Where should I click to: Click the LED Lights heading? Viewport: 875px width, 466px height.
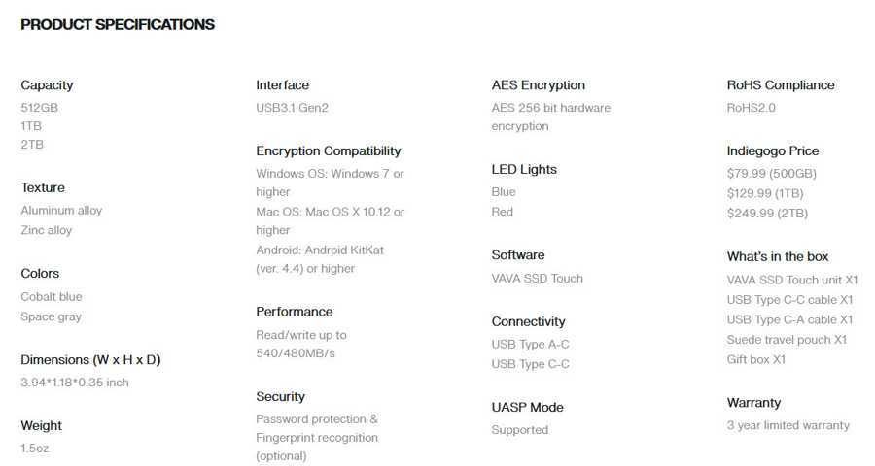pos(524,170)
